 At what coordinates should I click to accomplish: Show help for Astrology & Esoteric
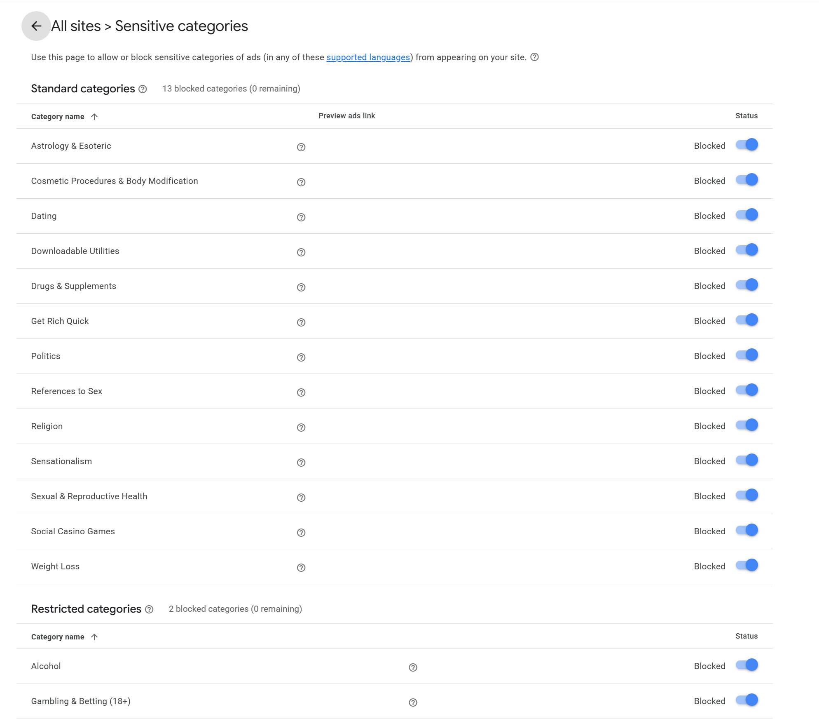point(301,147)
